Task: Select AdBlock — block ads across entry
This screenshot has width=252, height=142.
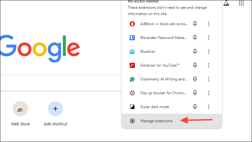Action: point(164,24)
